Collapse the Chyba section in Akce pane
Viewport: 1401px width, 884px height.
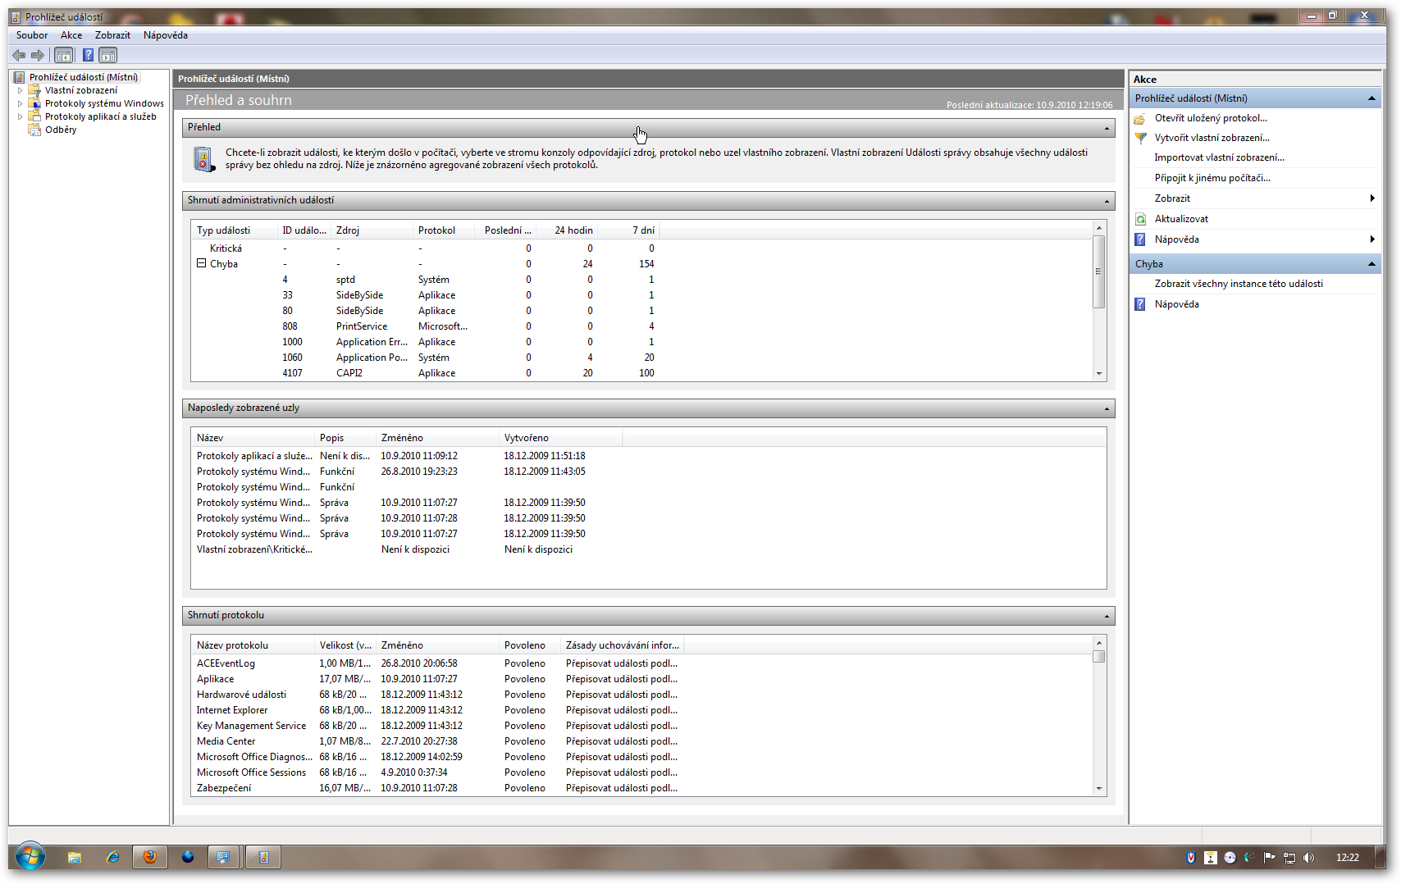(1371, 264)
